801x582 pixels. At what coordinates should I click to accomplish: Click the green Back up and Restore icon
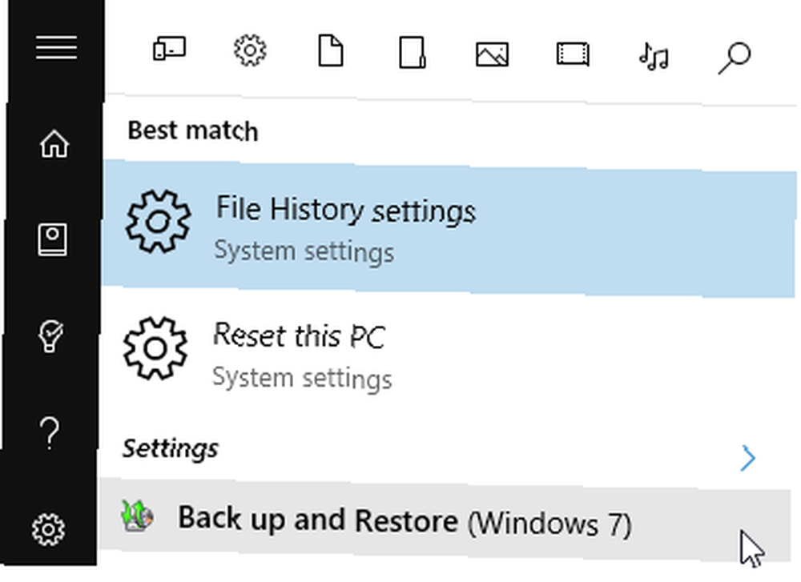(137, 516)
